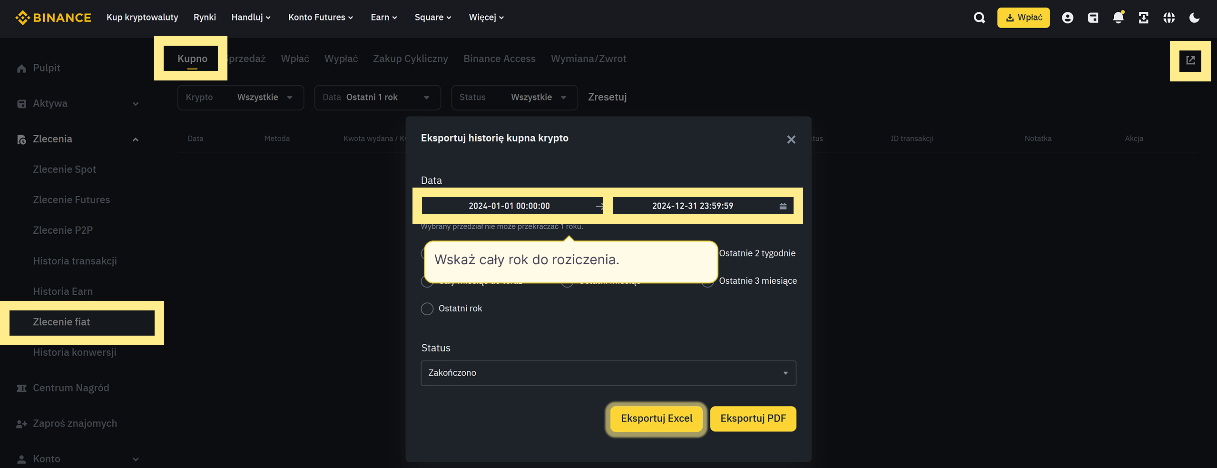Open the notifications bell icon
This screenshot has height=468, width=1217.
pos(1118,18)
